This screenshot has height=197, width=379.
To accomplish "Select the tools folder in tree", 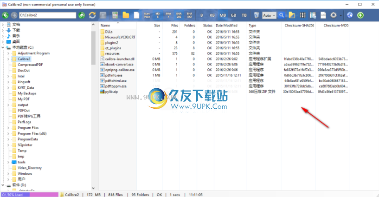I will coord(21,162).
